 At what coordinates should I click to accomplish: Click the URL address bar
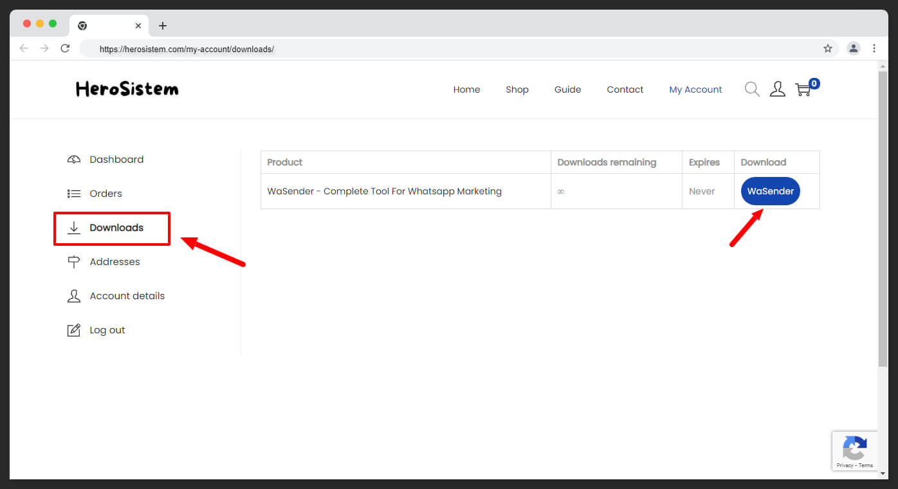click(450, 49)
